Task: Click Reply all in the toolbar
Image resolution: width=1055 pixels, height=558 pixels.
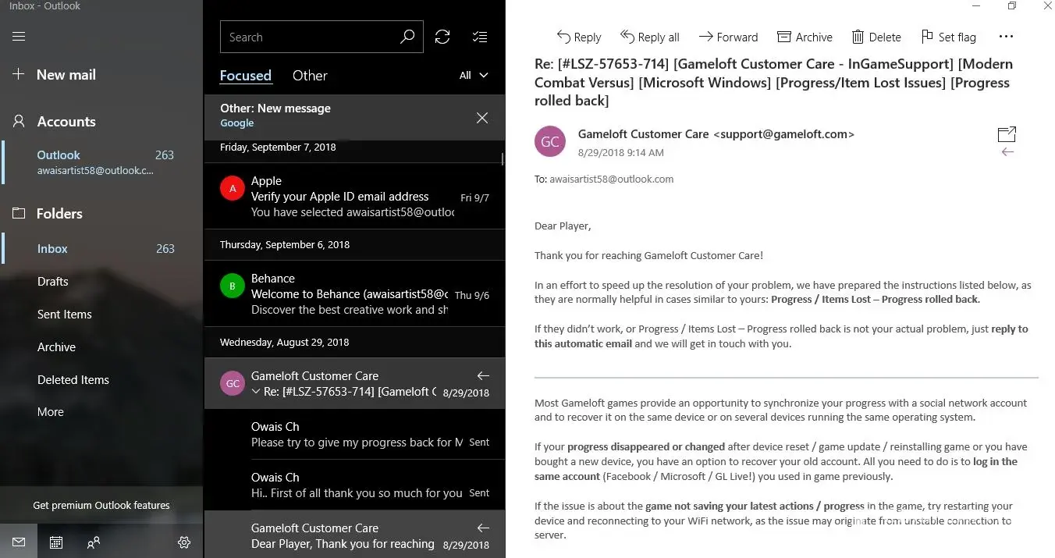Action: (x=649, y=37)
